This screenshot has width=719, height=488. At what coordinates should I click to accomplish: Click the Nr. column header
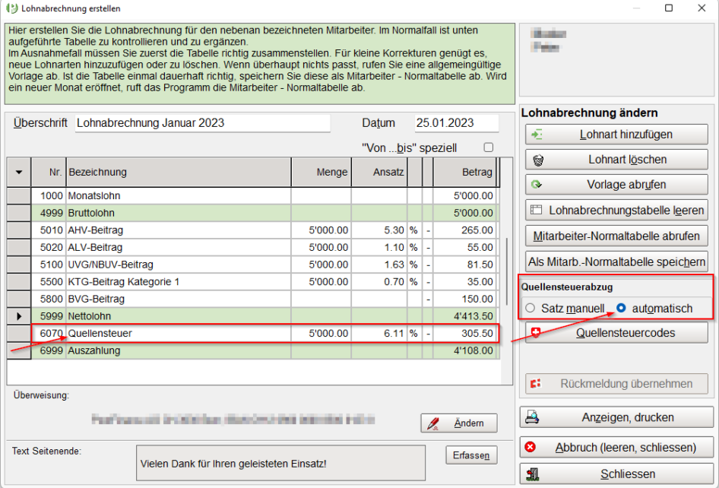coord(49,172)
